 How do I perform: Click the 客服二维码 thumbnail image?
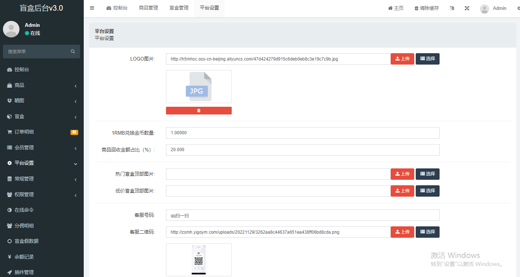pos(199,259)
